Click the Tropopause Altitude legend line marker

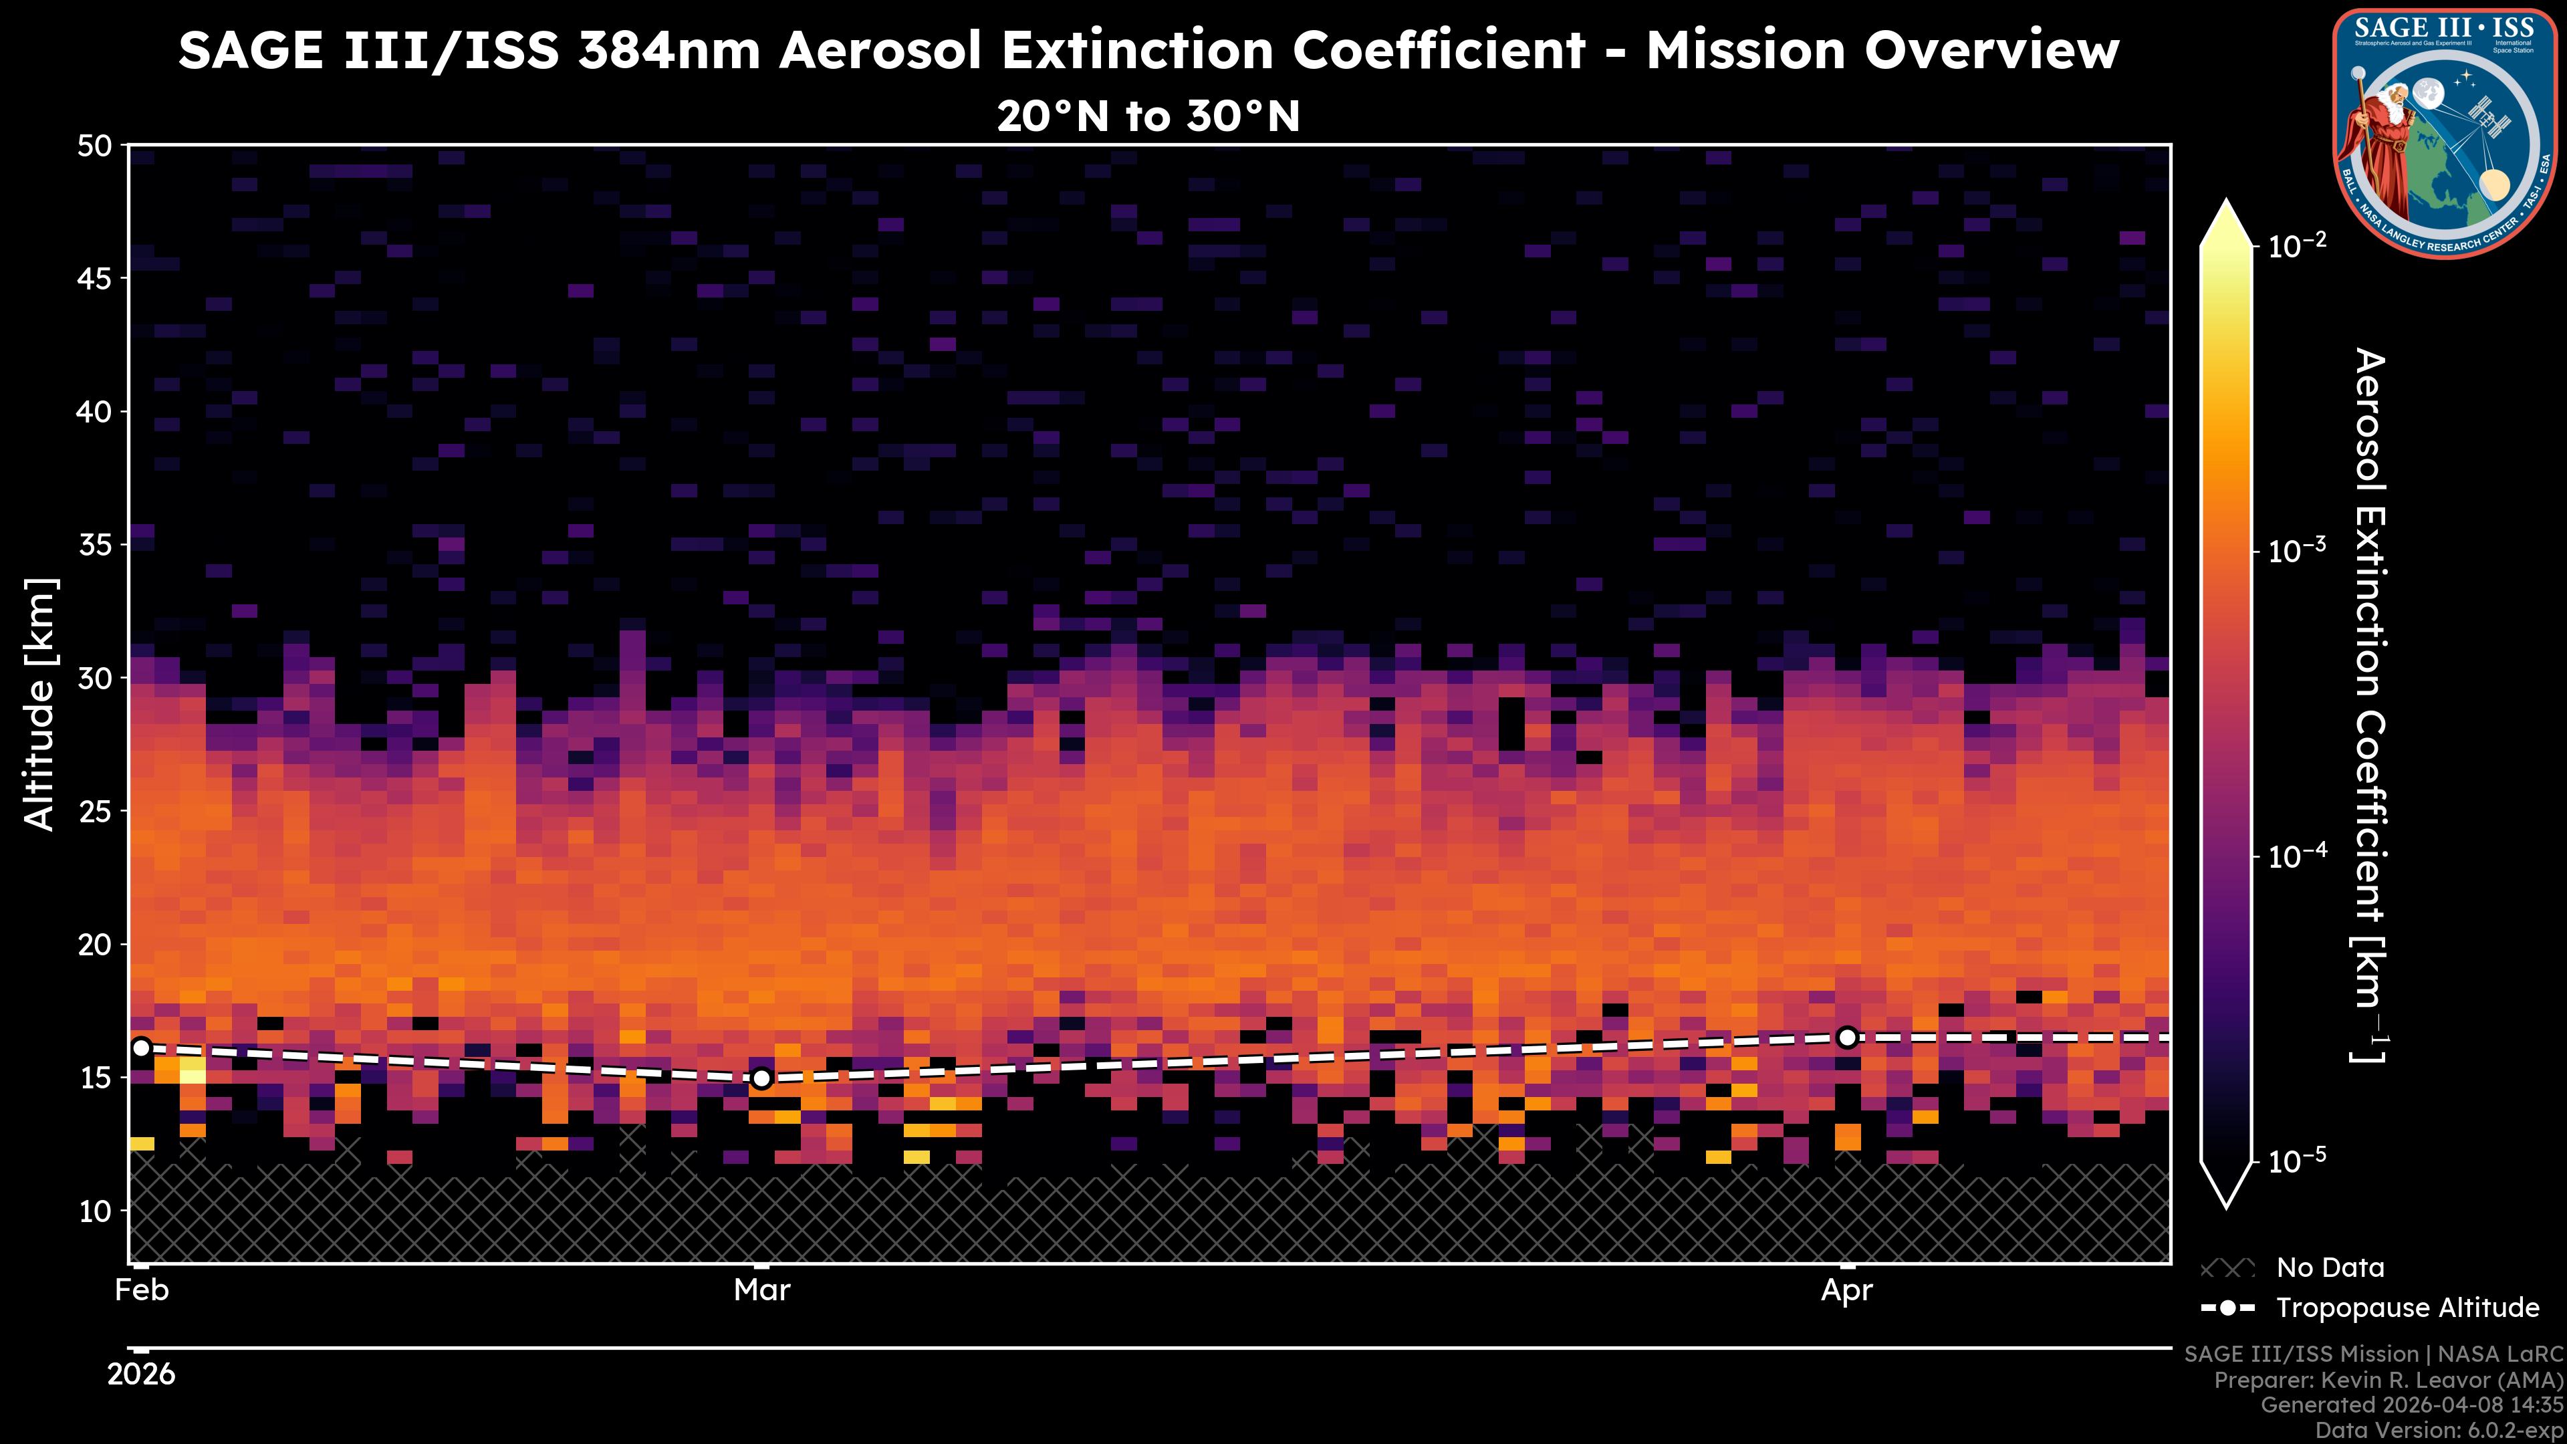click(x=2227, y=1308)
